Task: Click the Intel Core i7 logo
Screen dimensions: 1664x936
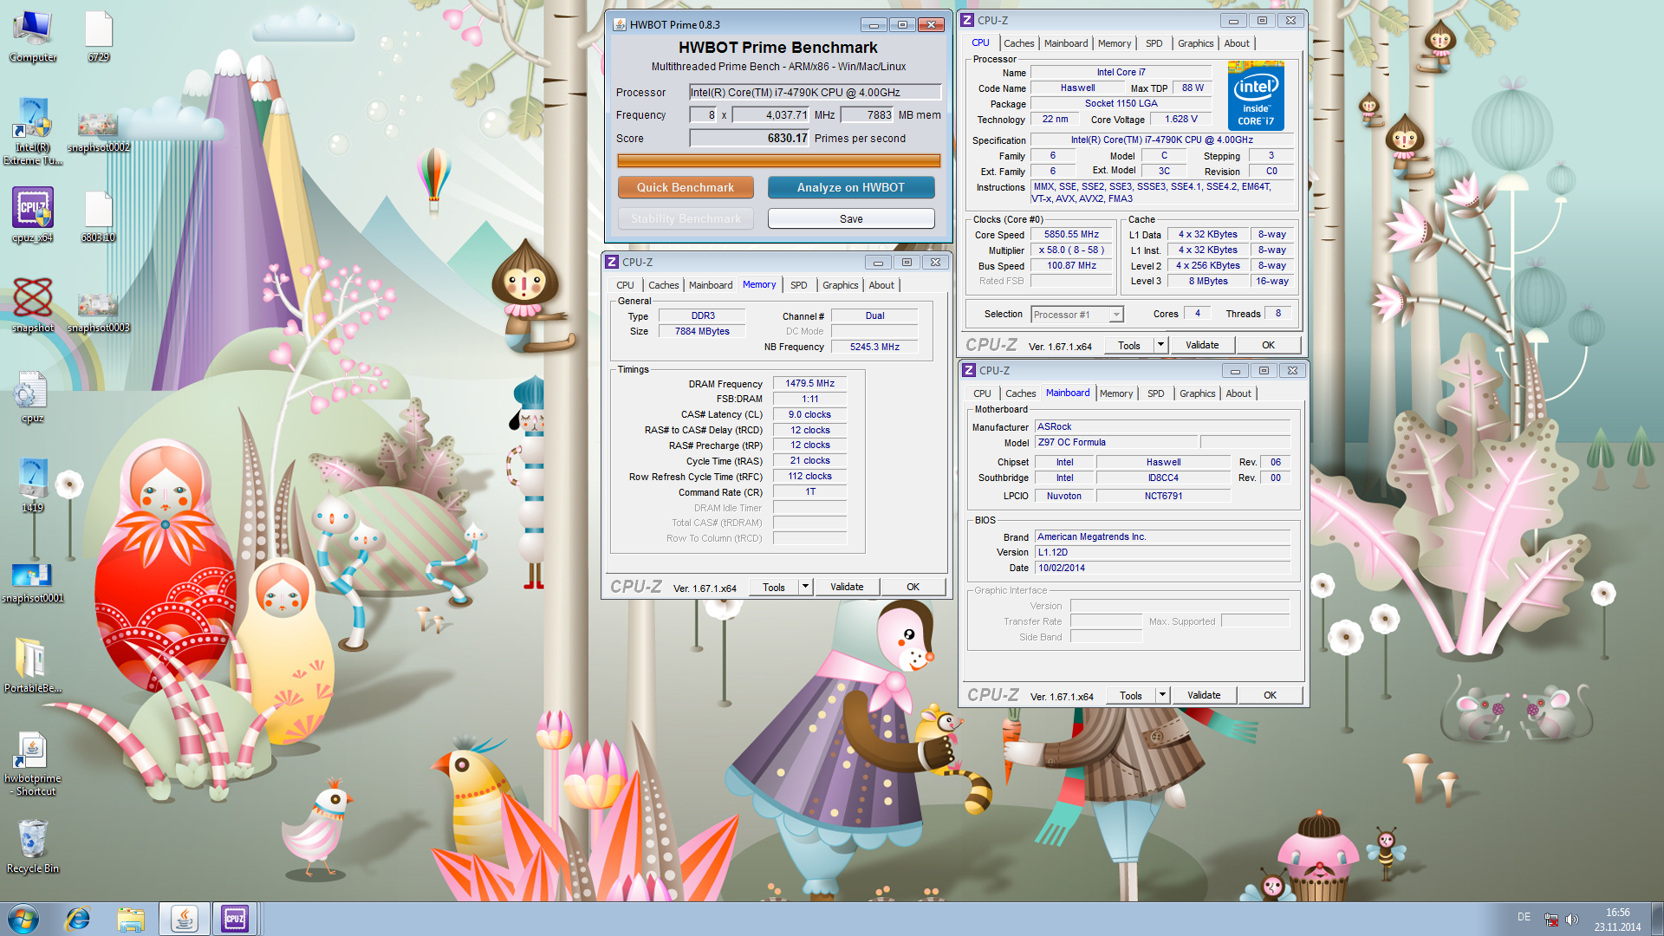Action: click(x=1256, y=95)
